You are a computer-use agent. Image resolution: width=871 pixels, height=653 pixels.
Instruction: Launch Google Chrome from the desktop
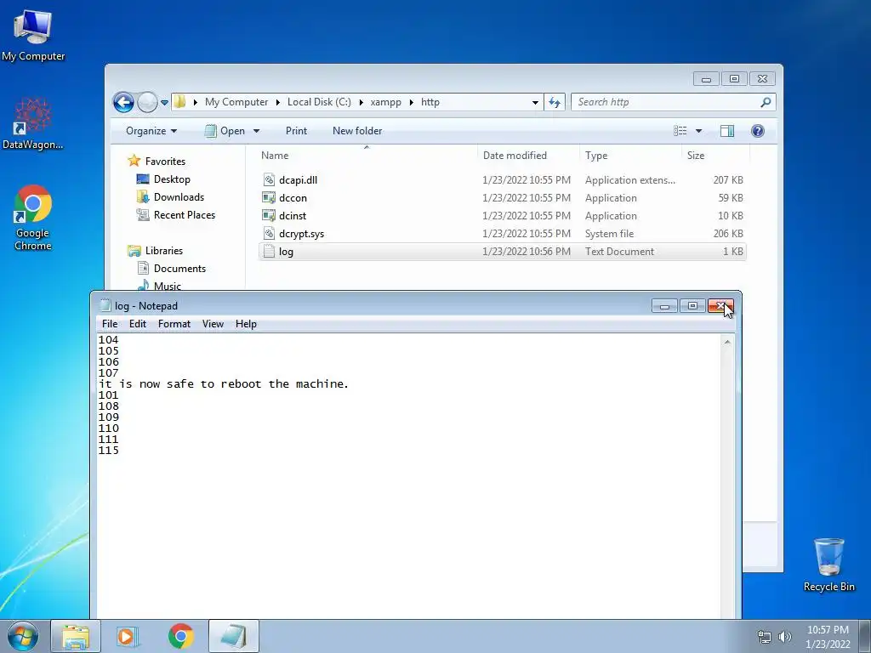coord(33,217)
